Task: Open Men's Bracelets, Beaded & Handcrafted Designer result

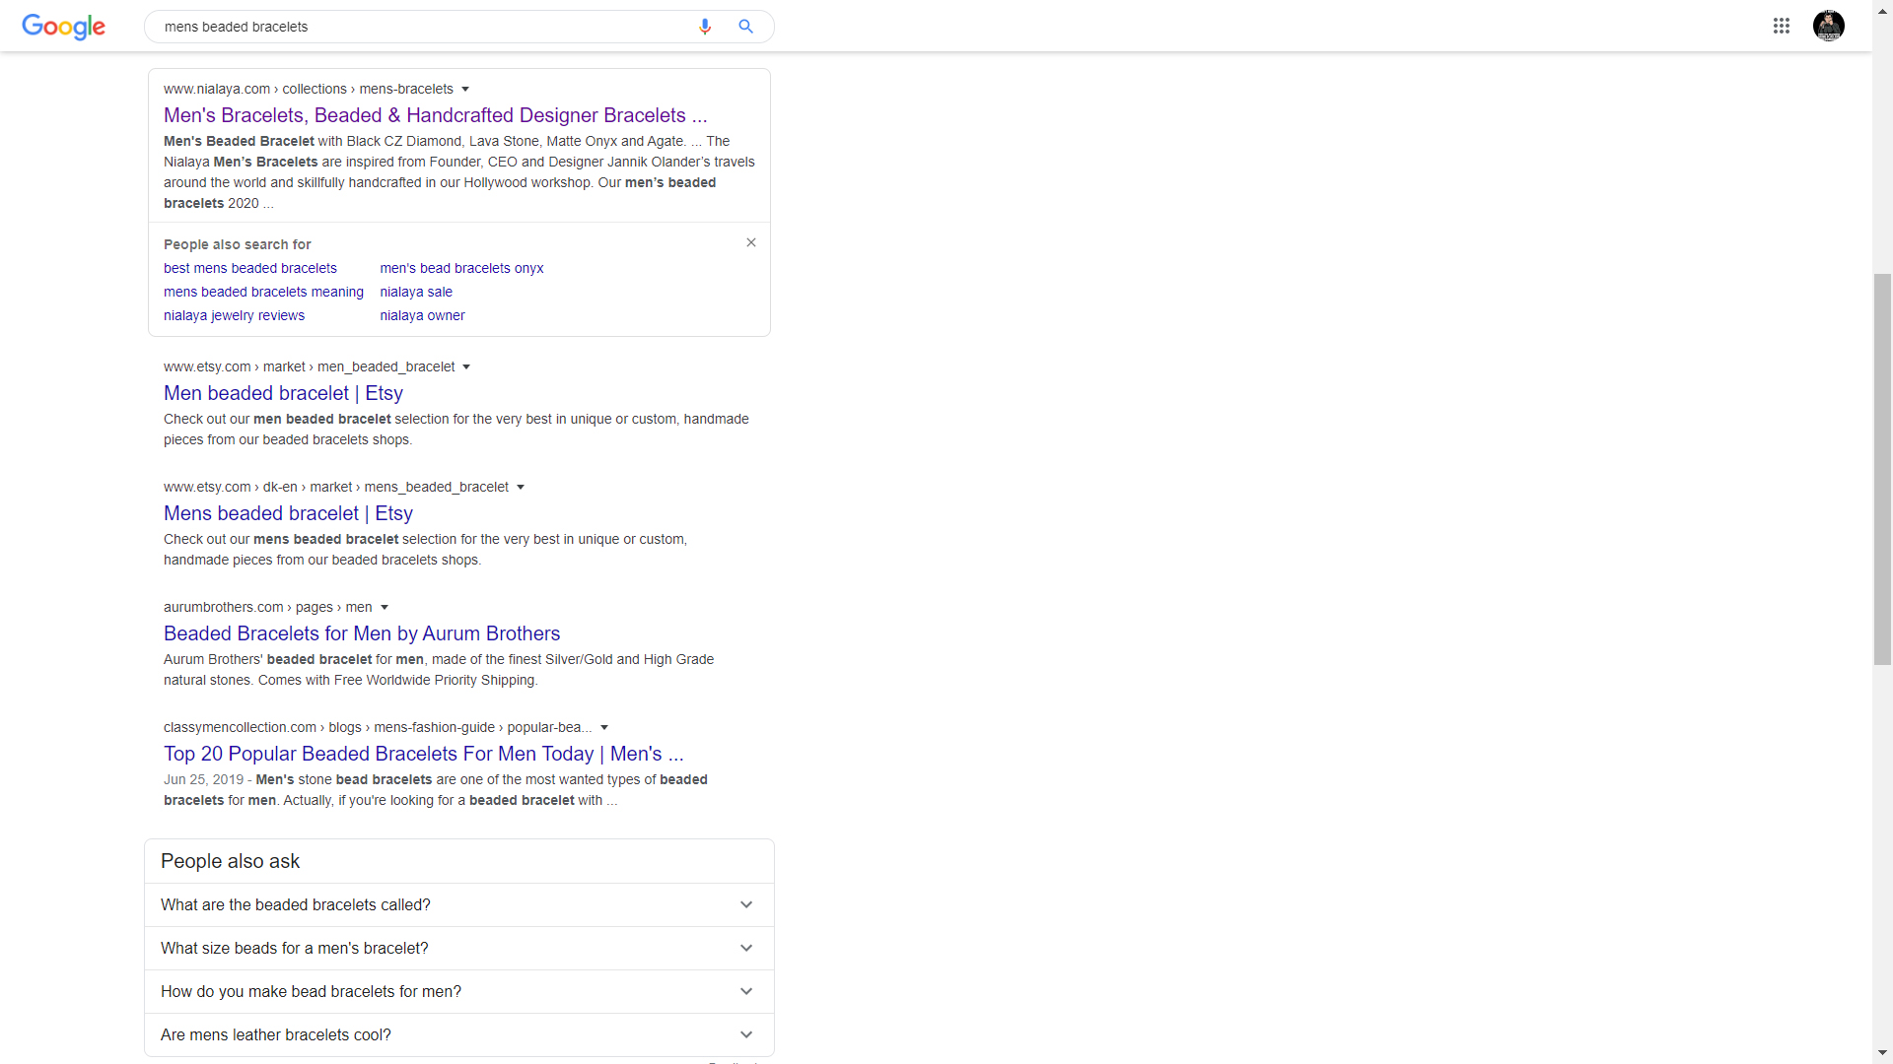Action: pyautogui.click(x=436, y=115)
